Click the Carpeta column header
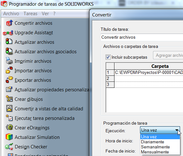183x156 pixels. pyautogui.click(x=149, y=66)
